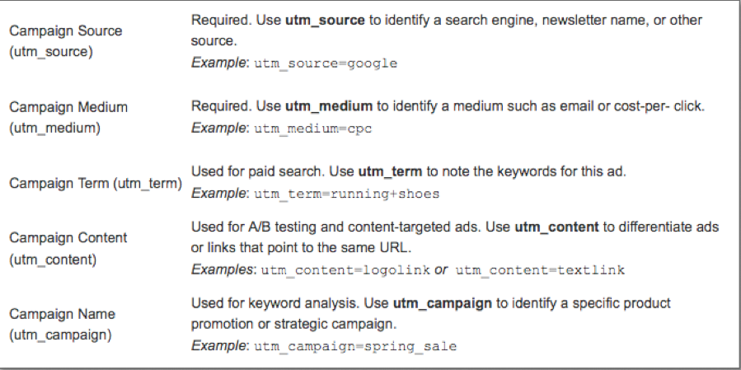Image resolution: width=741 pixels, height=370 pixels.
Task: Click the "Campaign Term (utm_term)" row label
Action: click(95, 183)
